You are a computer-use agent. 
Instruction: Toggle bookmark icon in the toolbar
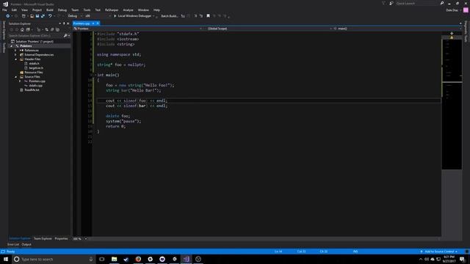(208, 16)
